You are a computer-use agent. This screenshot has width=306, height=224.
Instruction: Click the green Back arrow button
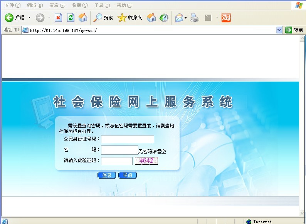[x=9, y=18]
